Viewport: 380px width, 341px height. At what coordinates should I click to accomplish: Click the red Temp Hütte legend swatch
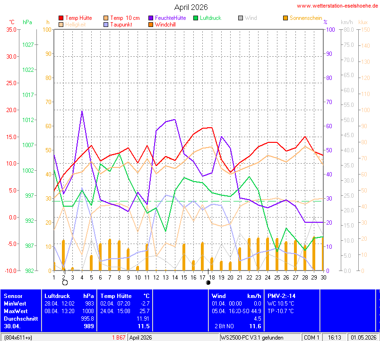click(61, 18)
